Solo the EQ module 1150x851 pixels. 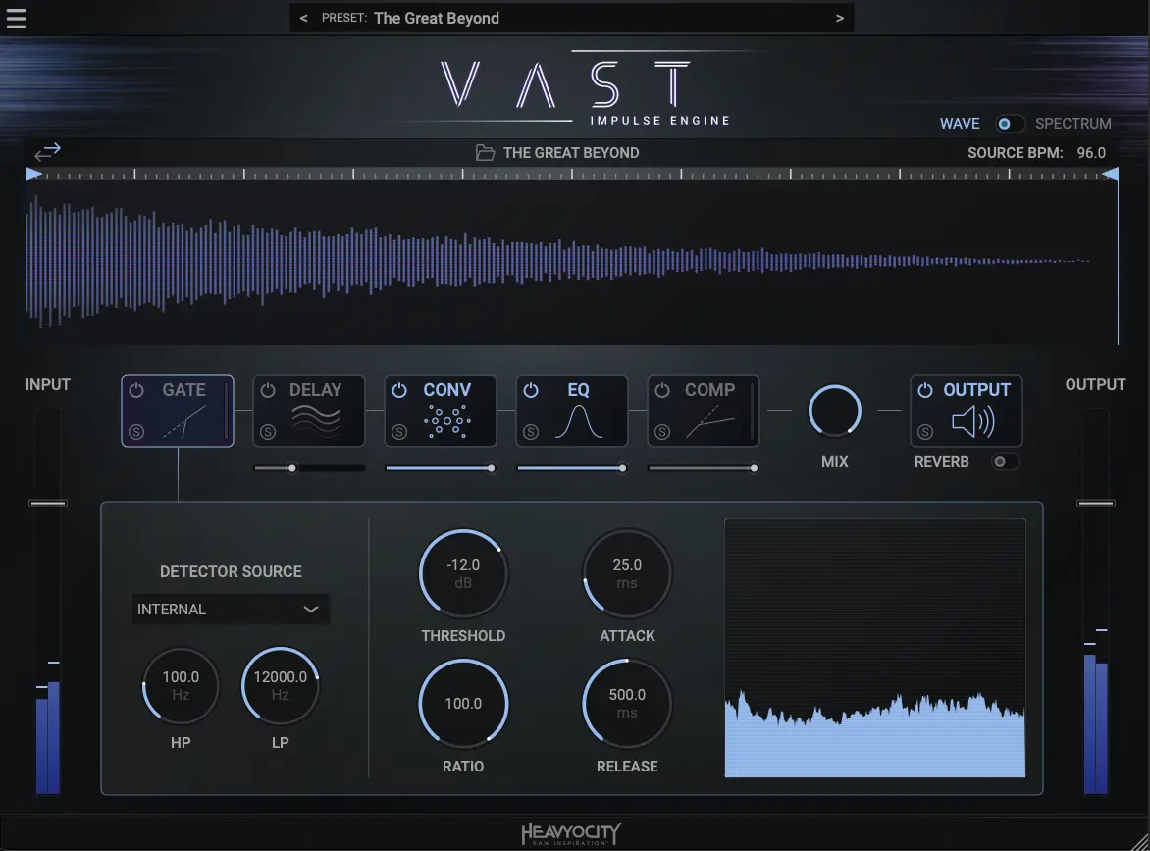[x=530, y=432]
